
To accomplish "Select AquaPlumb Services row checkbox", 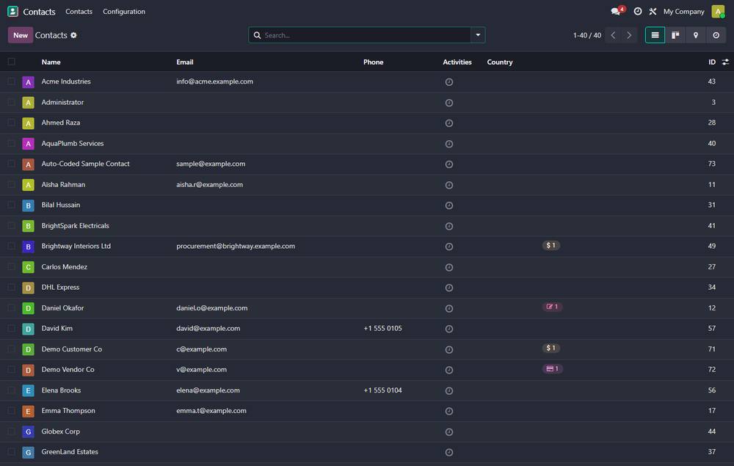I will (x=12, y=143).
